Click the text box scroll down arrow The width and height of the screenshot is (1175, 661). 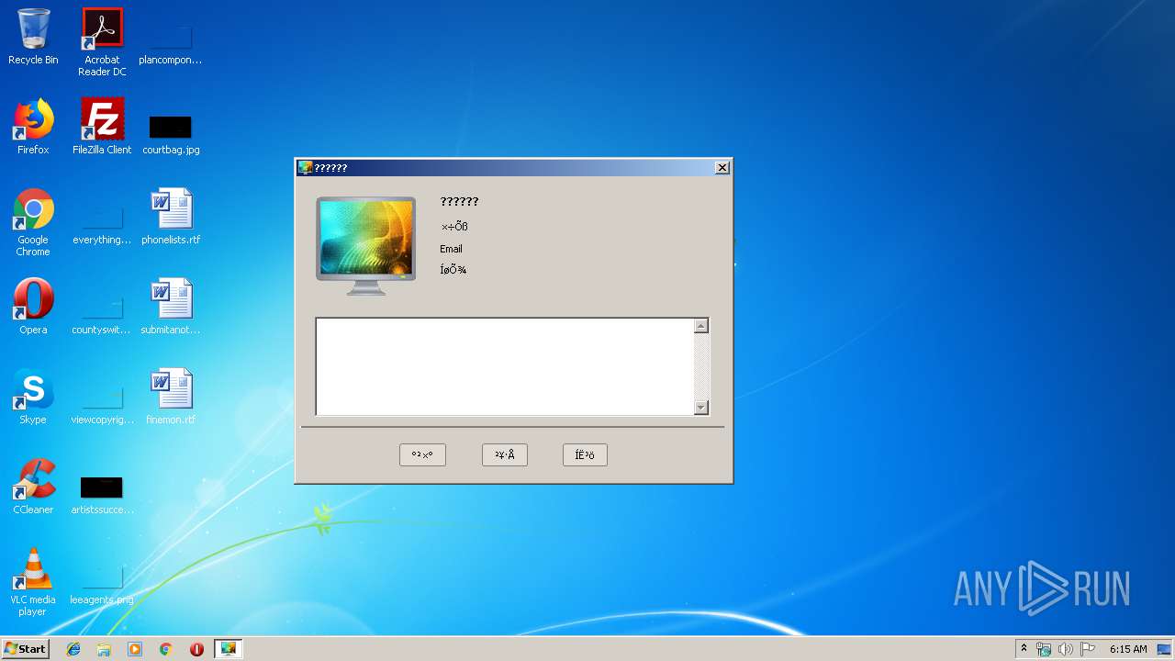(701, 408)
